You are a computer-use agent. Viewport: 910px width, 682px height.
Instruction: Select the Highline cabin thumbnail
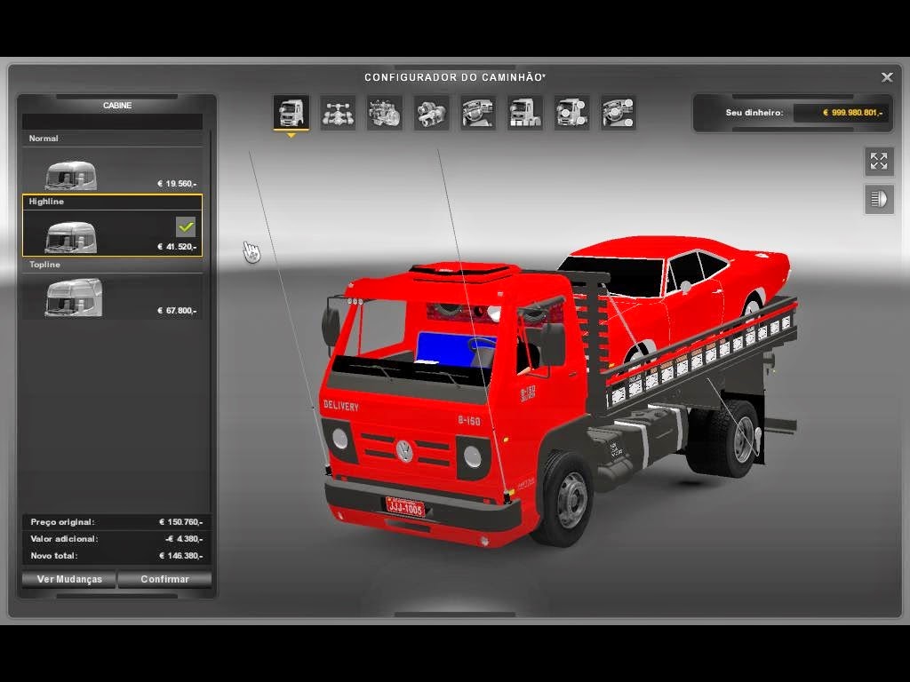71,237
